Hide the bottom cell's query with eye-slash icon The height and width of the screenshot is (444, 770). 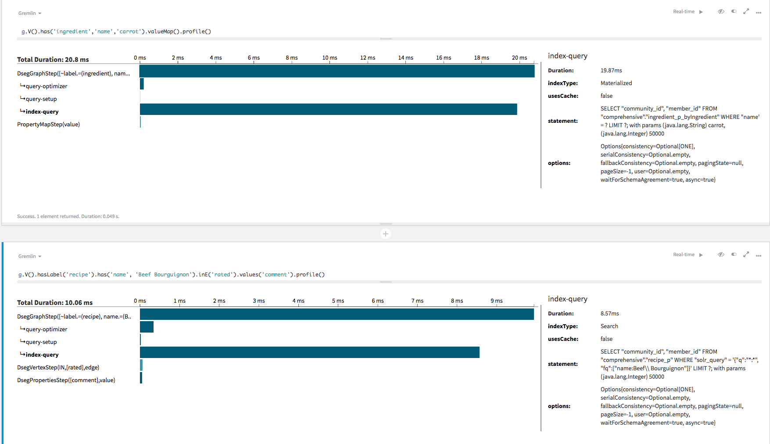(x=721, y=254)
